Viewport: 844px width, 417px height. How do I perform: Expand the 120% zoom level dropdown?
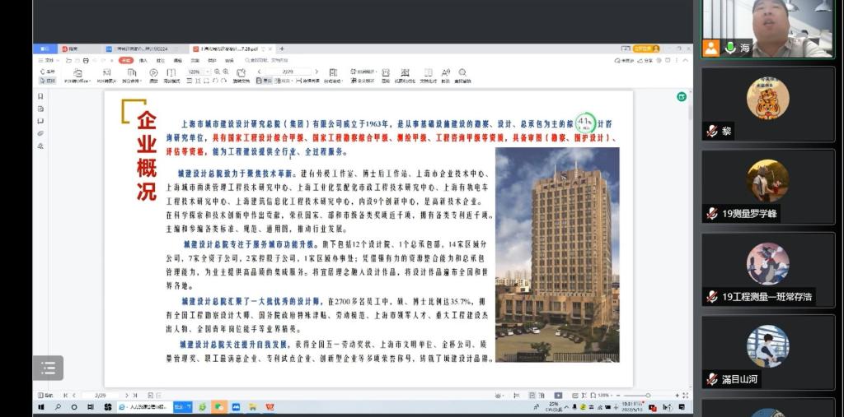click(208, 72)
